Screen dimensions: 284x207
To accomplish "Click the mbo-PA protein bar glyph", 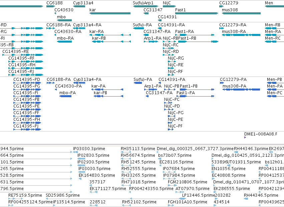I will [x=65, y=96].
